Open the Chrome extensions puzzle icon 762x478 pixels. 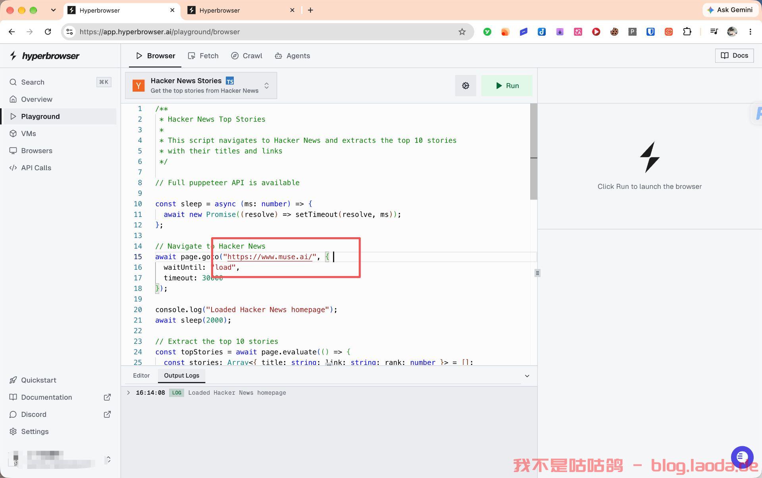coord(687,32)
